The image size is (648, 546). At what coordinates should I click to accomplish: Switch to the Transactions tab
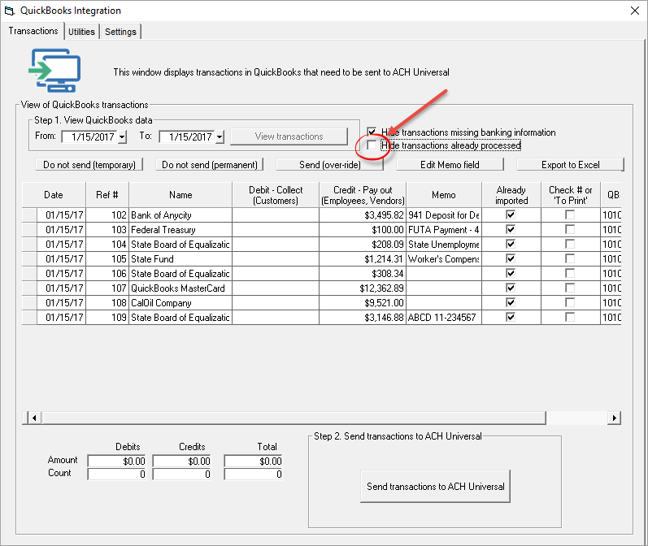click(33, 31)
